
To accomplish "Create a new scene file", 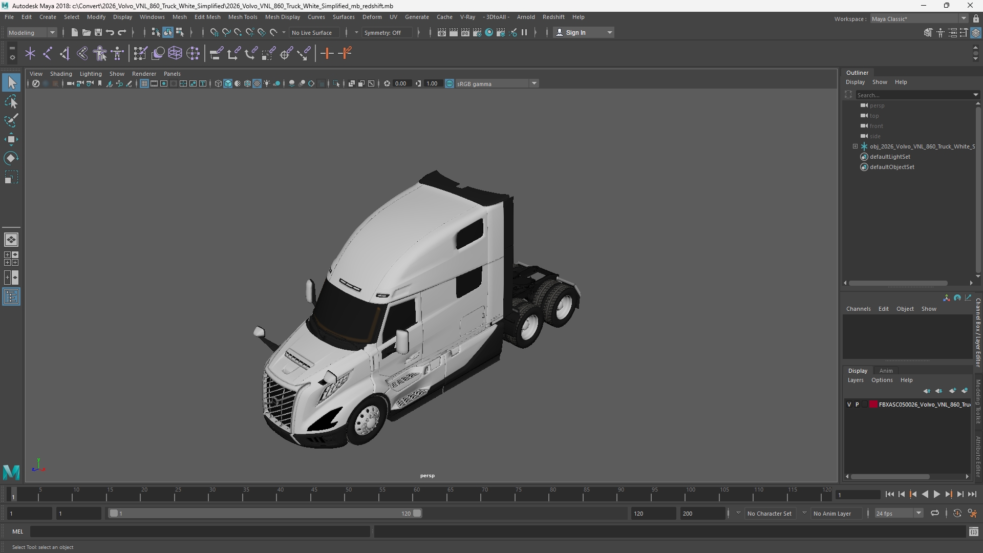I will pyautogui.click(x=74, y=32).
